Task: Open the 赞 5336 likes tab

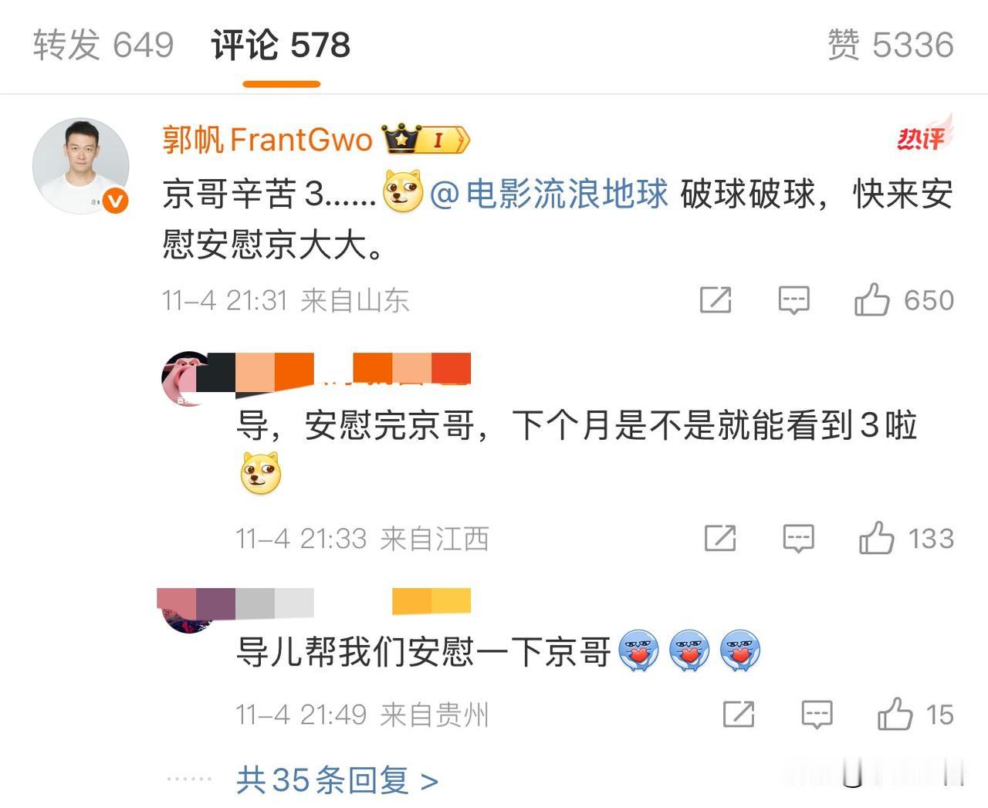Action: coord(891,45)
